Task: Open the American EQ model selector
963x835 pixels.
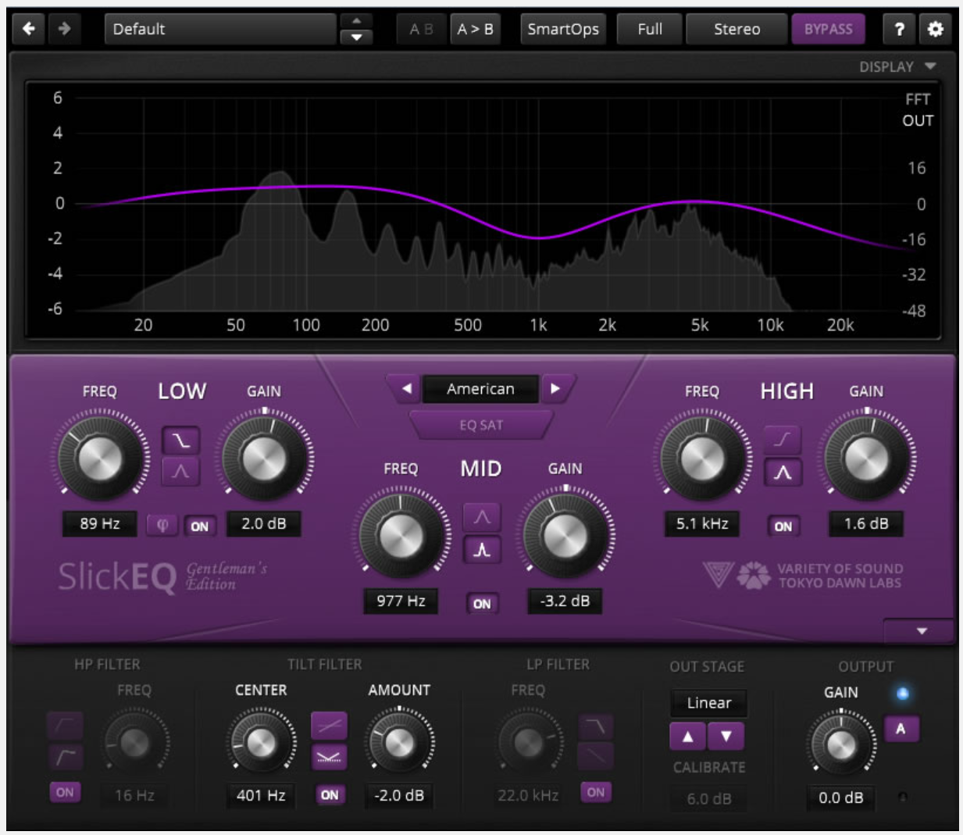Action: 480,388
